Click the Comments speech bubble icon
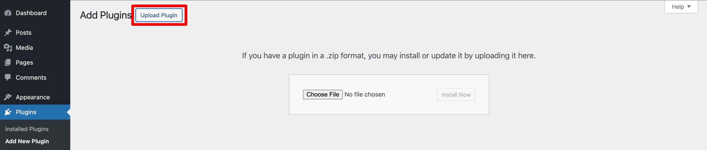The height and width of the screenshot is (150, 707). coord(8,77)
